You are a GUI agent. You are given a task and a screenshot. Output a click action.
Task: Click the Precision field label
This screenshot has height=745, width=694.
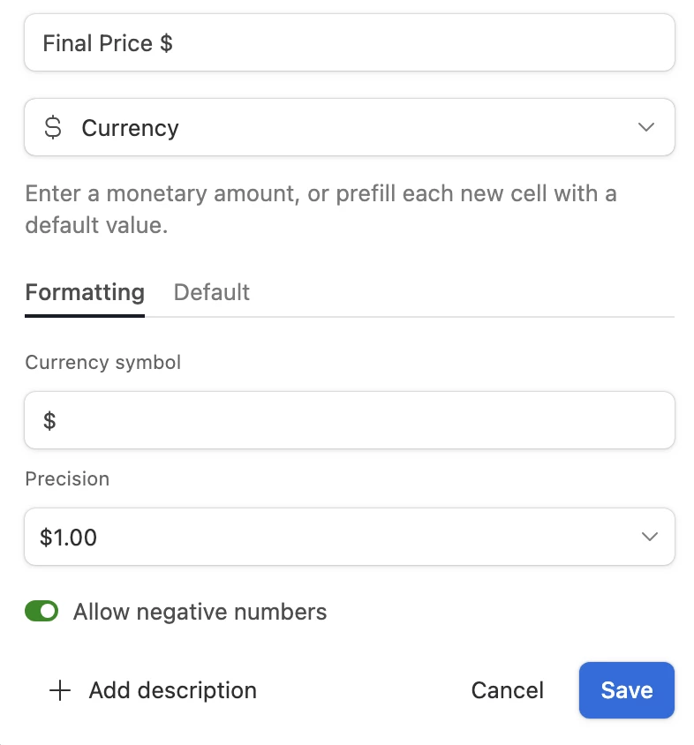(67, 479)
